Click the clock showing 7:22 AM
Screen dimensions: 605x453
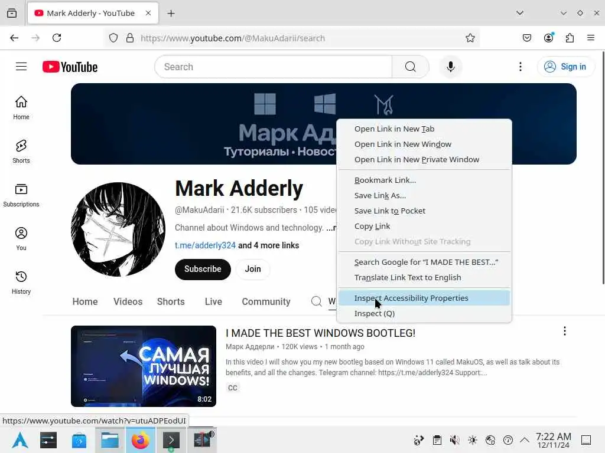click(x=553, y=440)
